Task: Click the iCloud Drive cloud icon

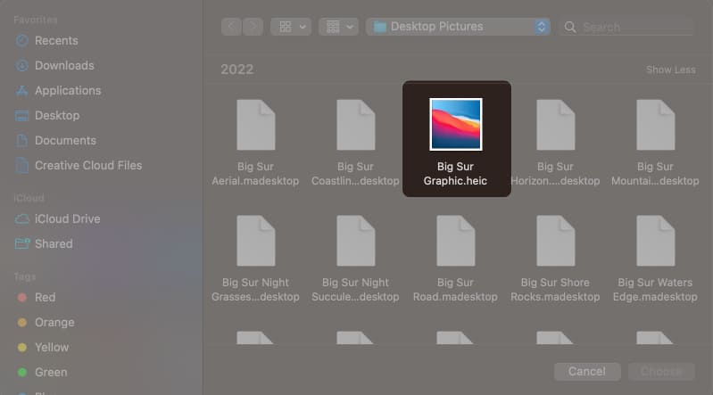Action: (21, 219)
